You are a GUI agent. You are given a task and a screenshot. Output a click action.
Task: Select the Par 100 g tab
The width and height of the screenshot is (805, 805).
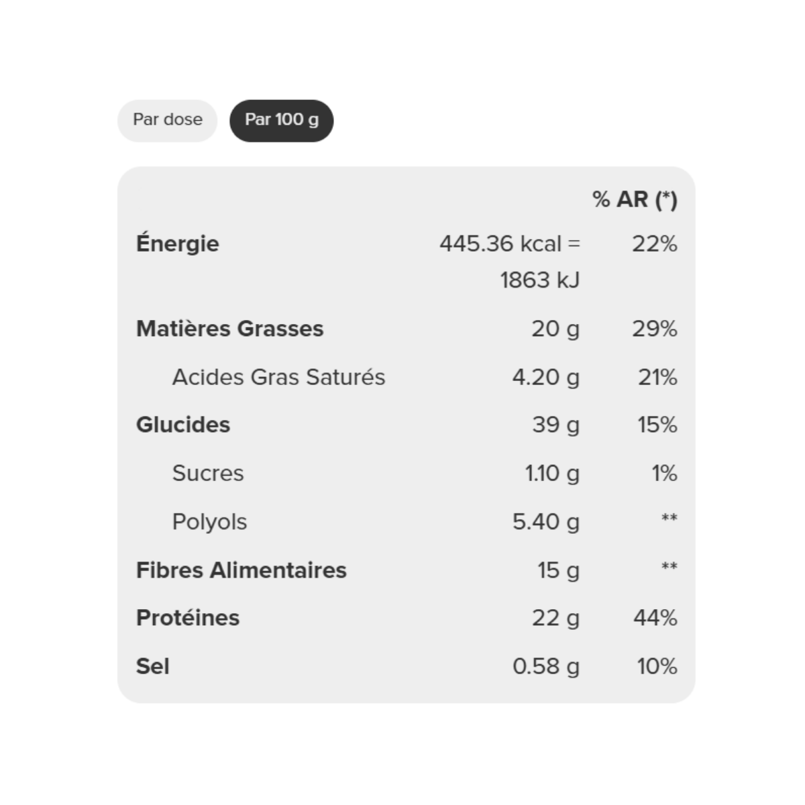click(281, 121)
